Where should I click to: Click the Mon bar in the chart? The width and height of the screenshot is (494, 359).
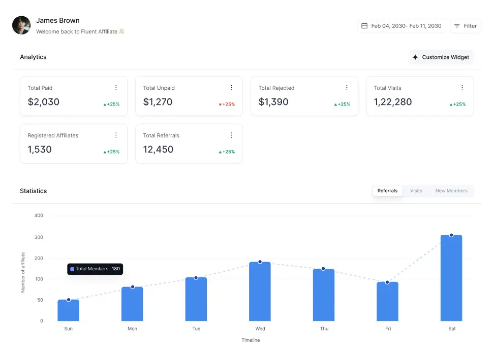tap(132, 304)
